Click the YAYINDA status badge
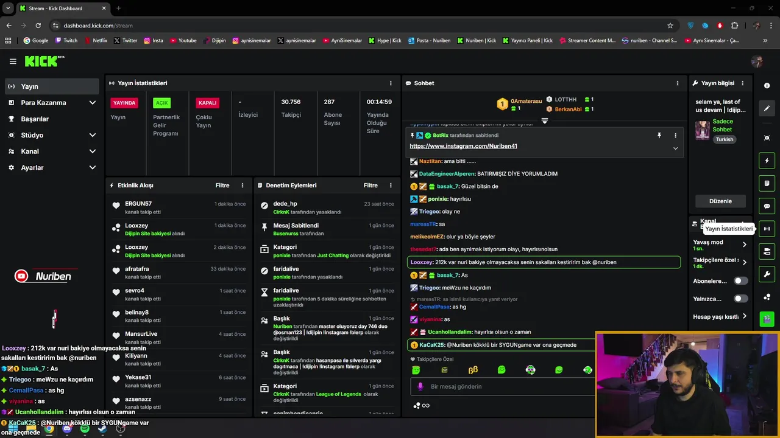The height and width of the screenshot is (438, 780). pyautogui.click(x=124, y=103)
